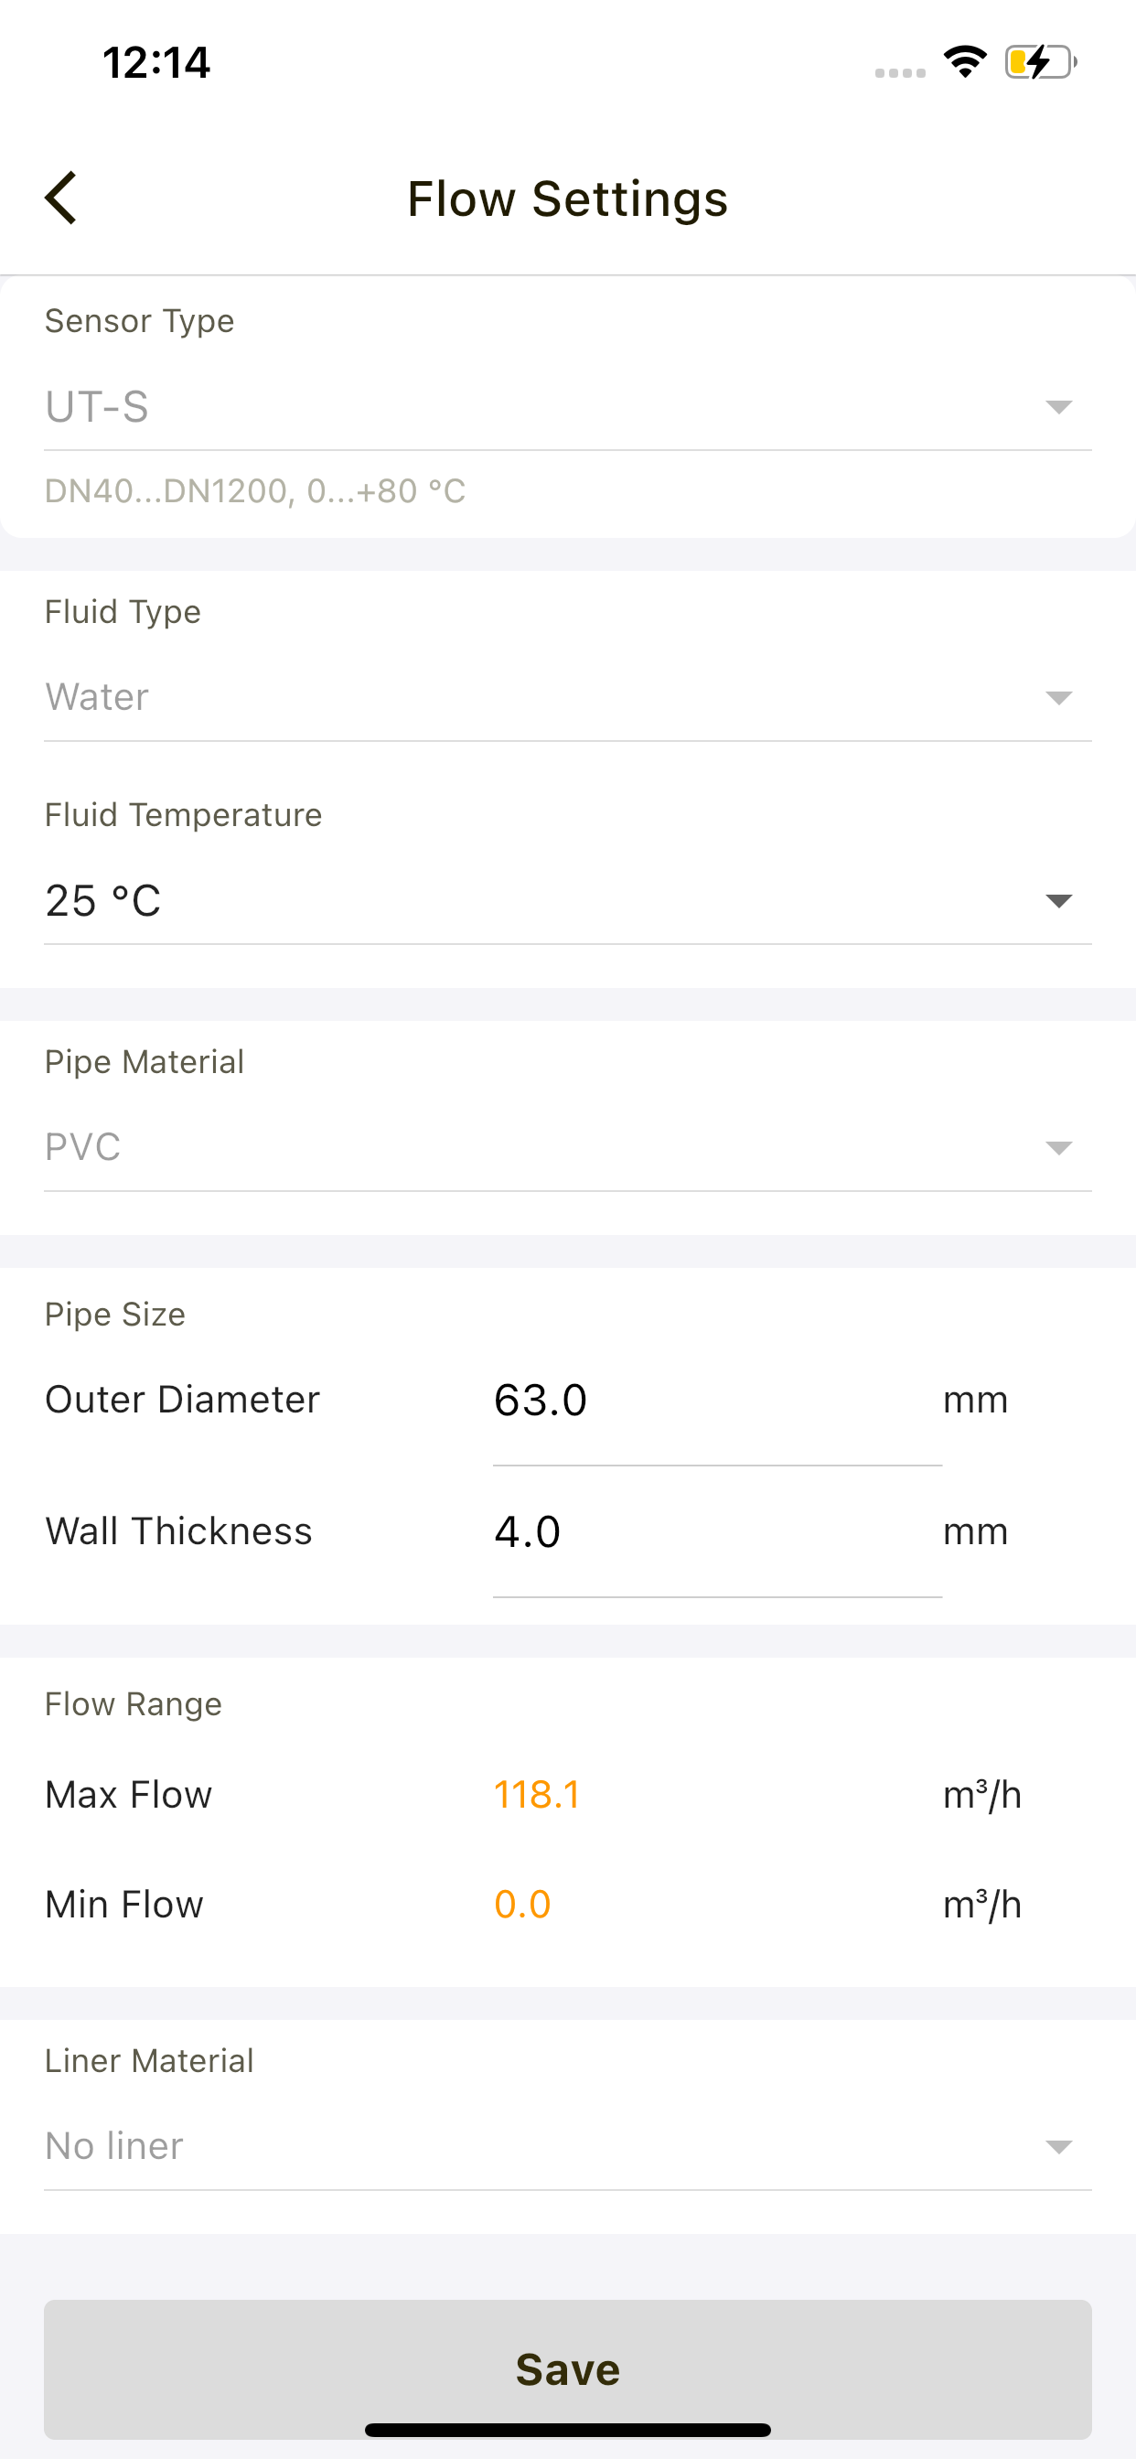
Task: Open the No liner dropdown
Action: [x=568, y=2147]
